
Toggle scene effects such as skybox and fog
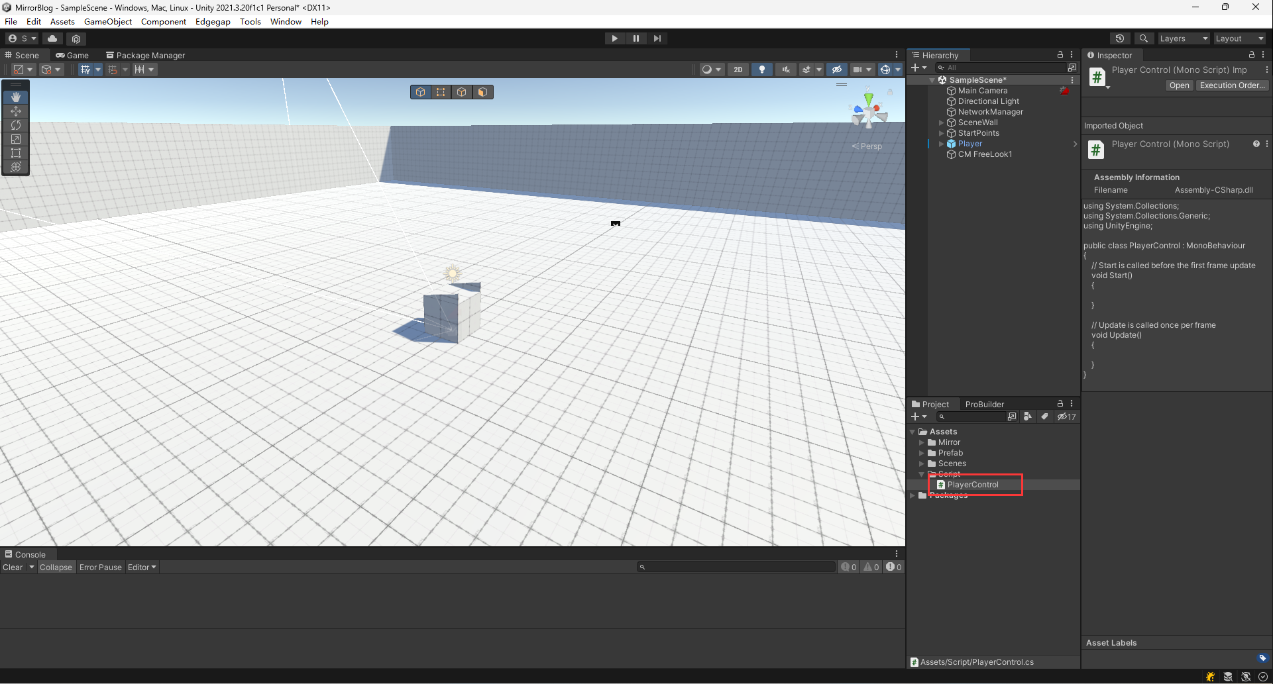(806, 70)
